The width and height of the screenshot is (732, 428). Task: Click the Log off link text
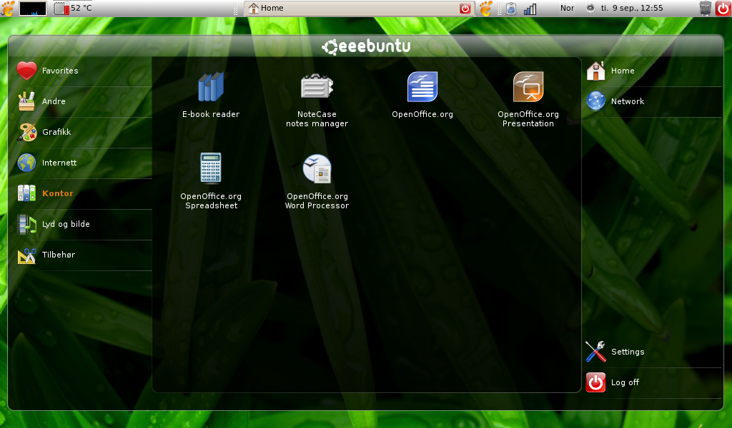coord(625,382)
